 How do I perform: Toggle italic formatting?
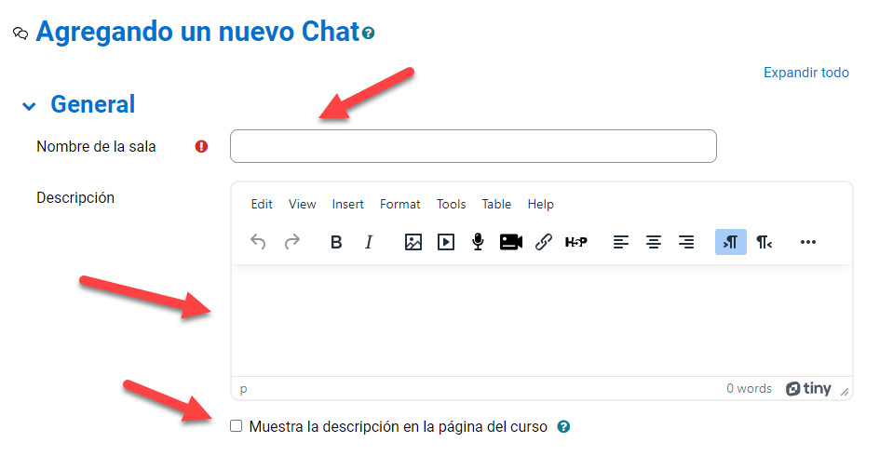pyautogui.click(x=369, y=242)
